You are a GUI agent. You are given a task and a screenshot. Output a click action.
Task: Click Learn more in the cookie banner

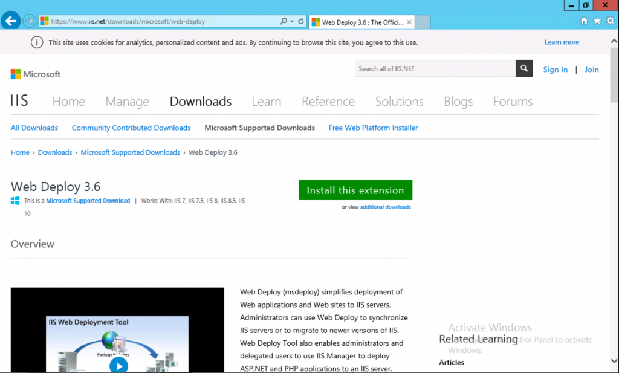tap(562, 42)
